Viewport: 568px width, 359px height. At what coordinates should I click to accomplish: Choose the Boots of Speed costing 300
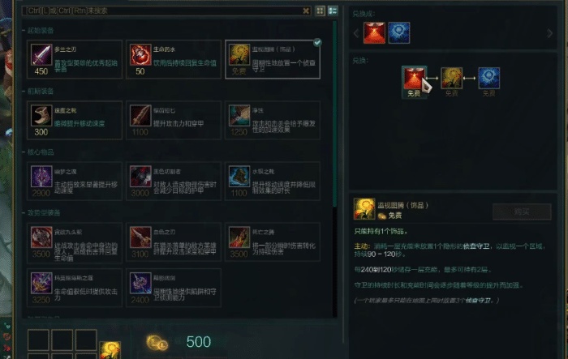[75, 121]
